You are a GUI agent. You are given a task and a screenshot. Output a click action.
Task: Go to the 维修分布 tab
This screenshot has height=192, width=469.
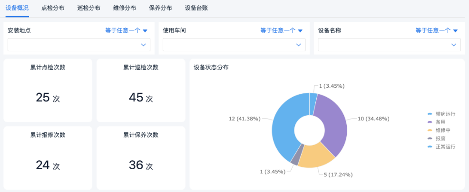click(x=125, y=8)
